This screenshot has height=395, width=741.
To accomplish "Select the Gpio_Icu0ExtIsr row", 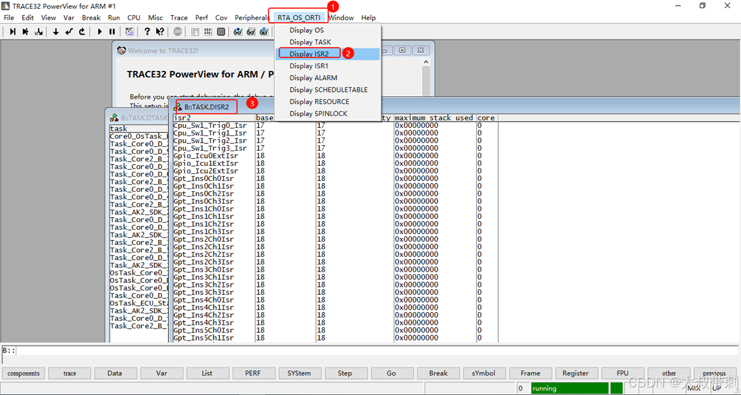I will point(335,156).
